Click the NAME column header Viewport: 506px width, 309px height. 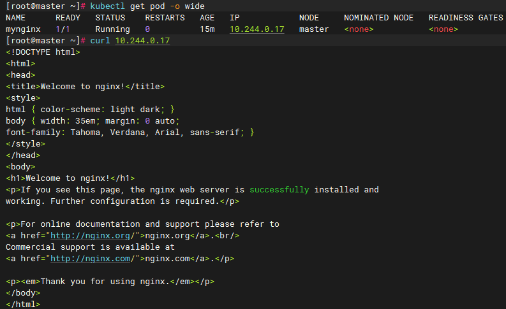tap(15, 18)
